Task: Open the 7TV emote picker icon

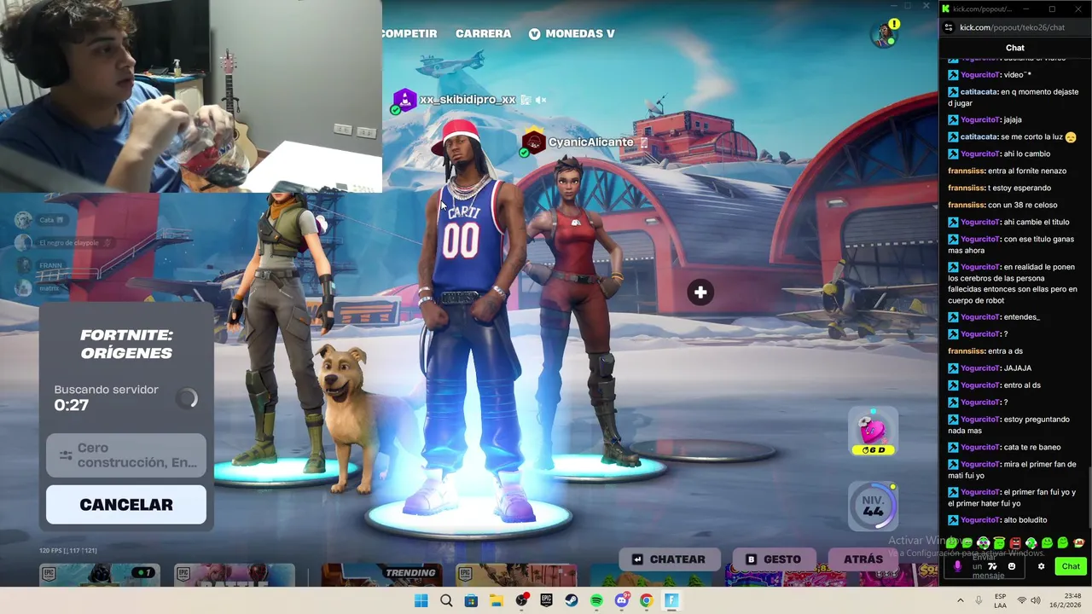Action: (x=992, y=566)
